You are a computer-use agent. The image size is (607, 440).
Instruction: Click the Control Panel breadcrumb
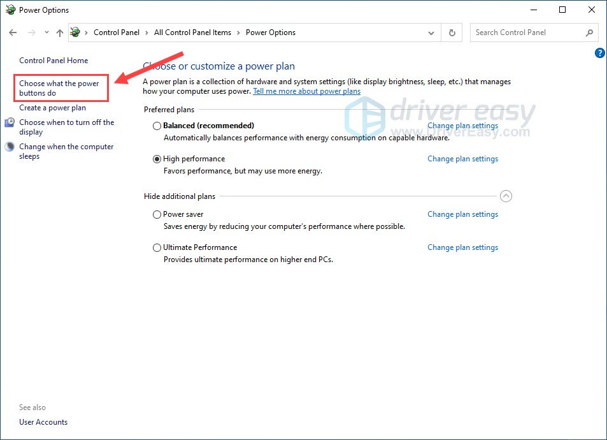point(117,32)
